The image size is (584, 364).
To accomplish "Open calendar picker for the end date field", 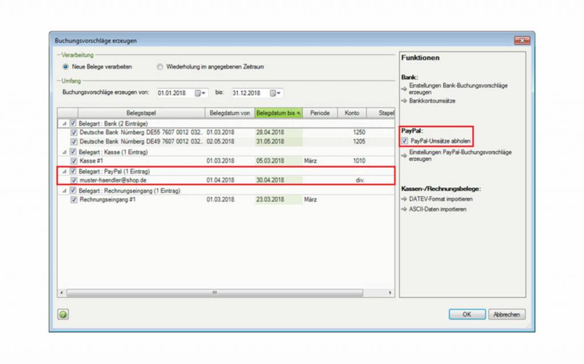I will click(x=275, y=93).
